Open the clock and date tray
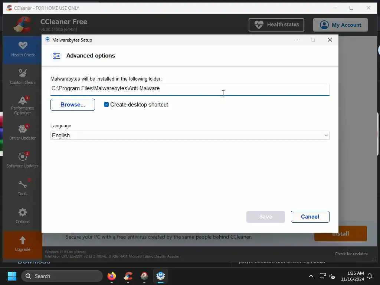This screenshot has height=285, width=380. 352,276
